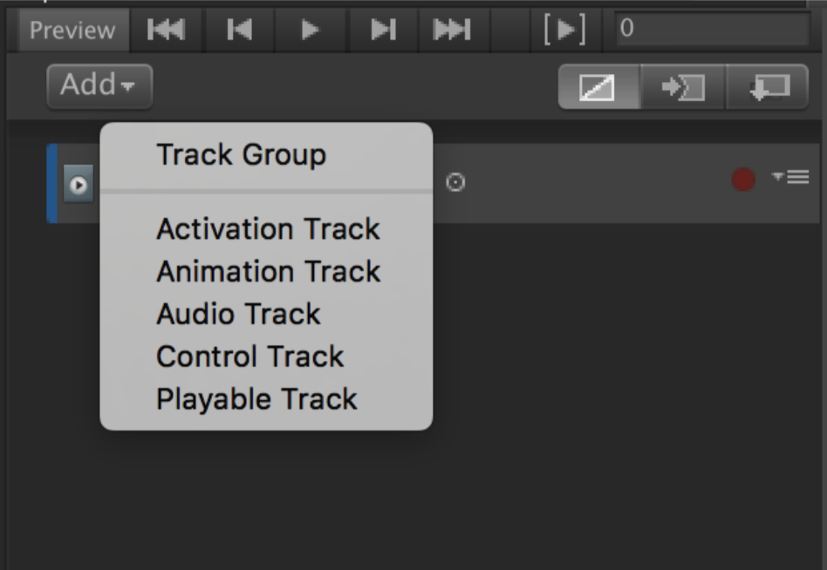Select Animation Track menu entry

(268, 272)
